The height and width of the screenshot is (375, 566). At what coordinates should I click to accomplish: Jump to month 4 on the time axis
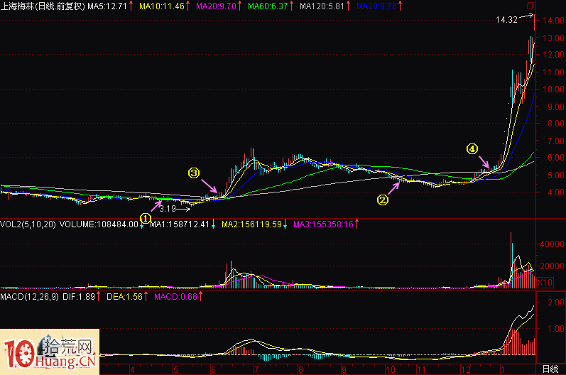(133, 369)
